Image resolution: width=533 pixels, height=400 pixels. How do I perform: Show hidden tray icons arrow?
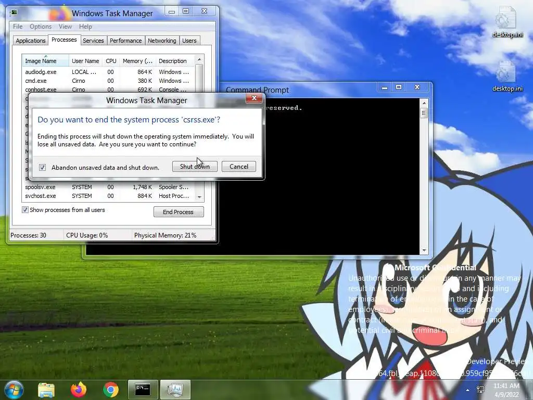click(x=468, y=390)
